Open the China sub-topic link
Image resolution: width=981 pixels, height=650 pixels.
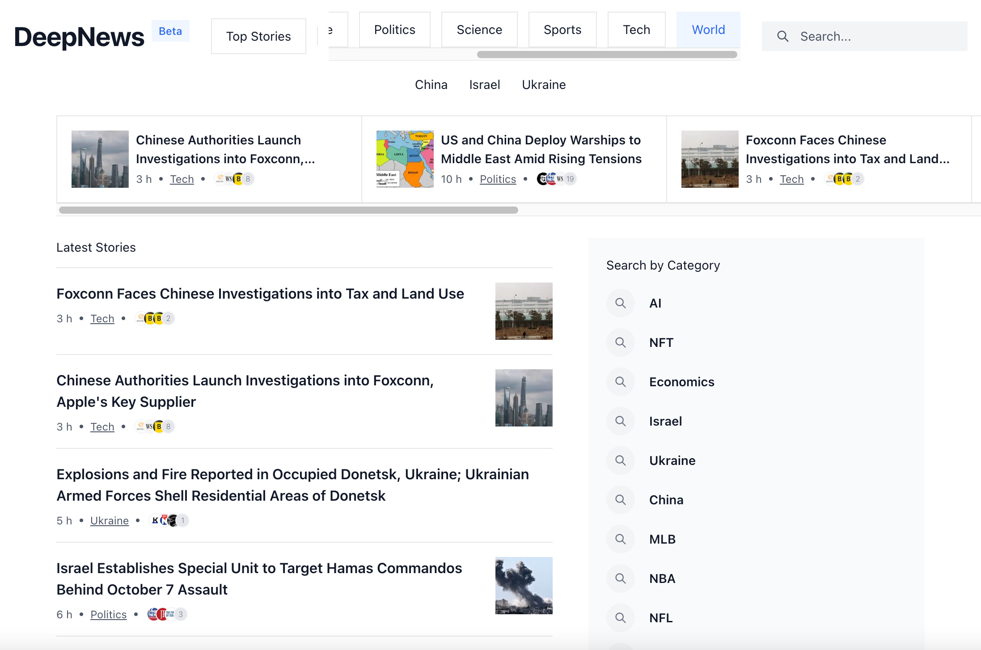431,84
